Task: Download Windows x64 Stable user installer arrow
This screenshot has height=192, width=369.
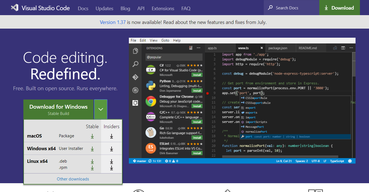Action: [x=92, y=149]
